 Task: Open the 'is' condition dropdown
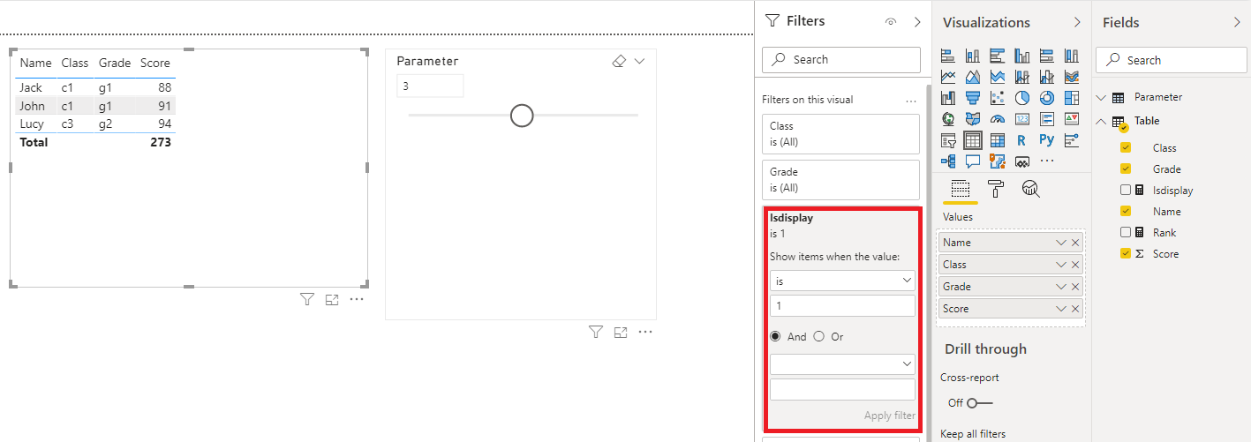842,281
